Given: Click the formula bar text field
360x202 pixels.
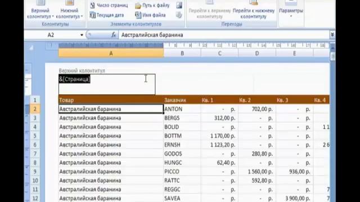Looking at the screenshot, I should tap(224, 35).
